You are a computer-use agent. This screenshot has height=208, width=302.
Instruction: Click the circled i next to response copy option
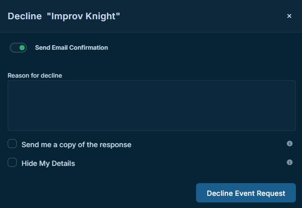(x=289, y=144)
